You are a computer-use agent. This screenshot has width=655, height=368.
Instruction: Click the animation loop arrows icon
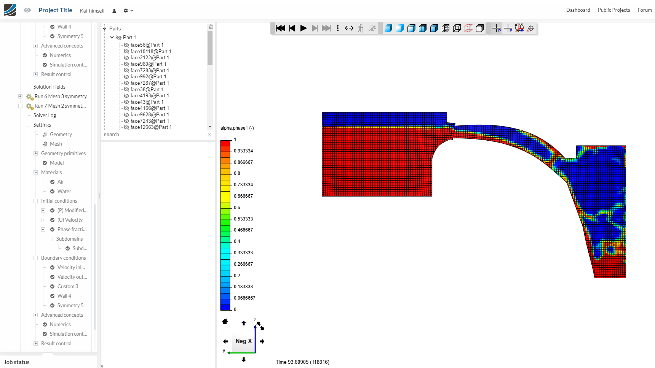click(x=349, y=28)
